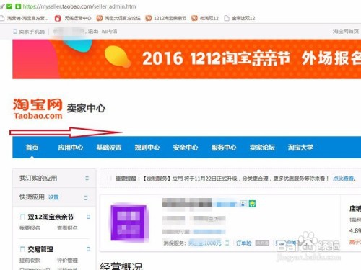Screen dimensions: 361x270
Task: Click the green badge icon by shop name
Action: pos(252,204)
